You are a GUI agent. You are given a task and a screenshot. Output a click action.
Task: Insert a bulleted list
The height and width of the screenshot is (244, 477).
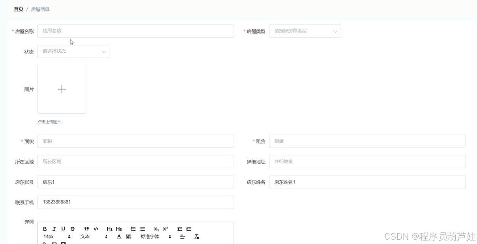coord(142,229)
